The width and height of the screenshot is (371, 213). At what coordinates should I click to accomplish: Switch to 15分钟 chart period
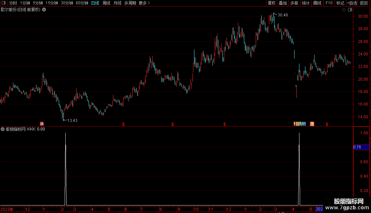pos(52,3)
